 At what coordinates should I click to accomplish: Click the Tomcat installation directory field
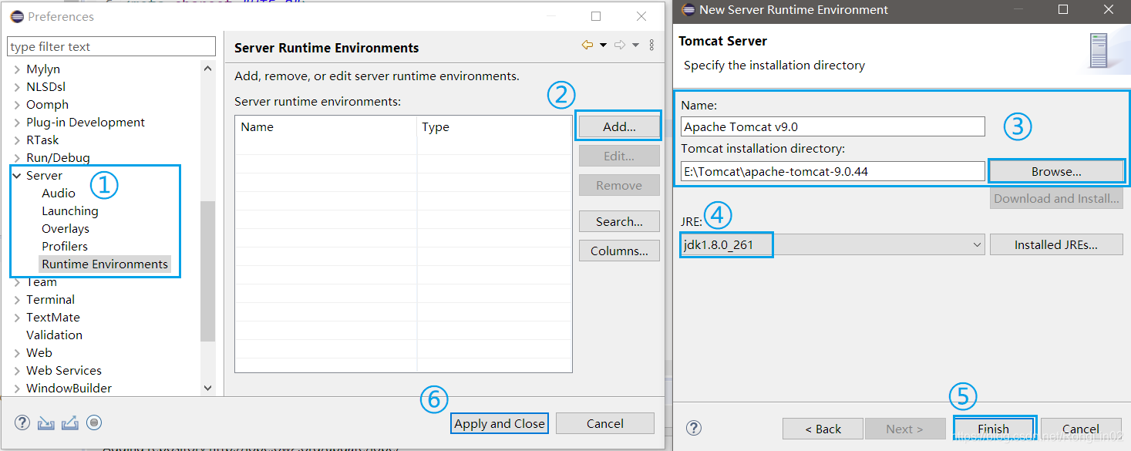(x=833, y=171)
